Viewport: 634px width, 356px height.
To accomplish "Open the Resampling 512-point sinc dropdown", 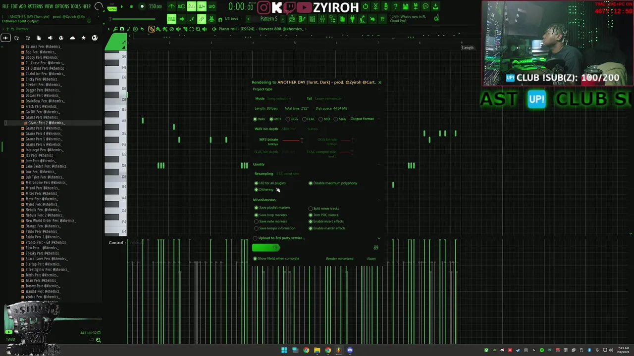I will click(288, 174).
